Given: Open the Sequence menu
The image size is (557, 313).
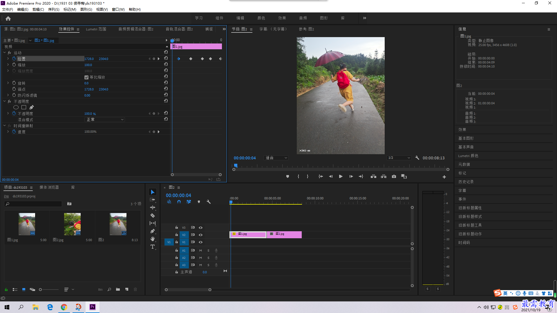Looking at the screenshot, I should [54, 10].
